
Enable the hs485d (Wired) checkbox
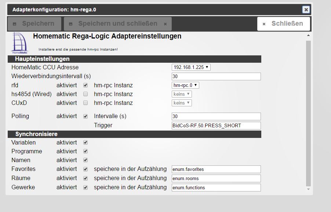[86, 94]
